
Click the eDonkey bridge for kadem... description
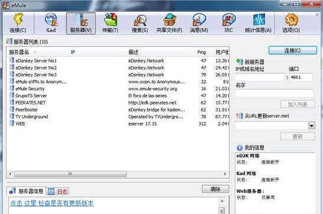point(156,110)
